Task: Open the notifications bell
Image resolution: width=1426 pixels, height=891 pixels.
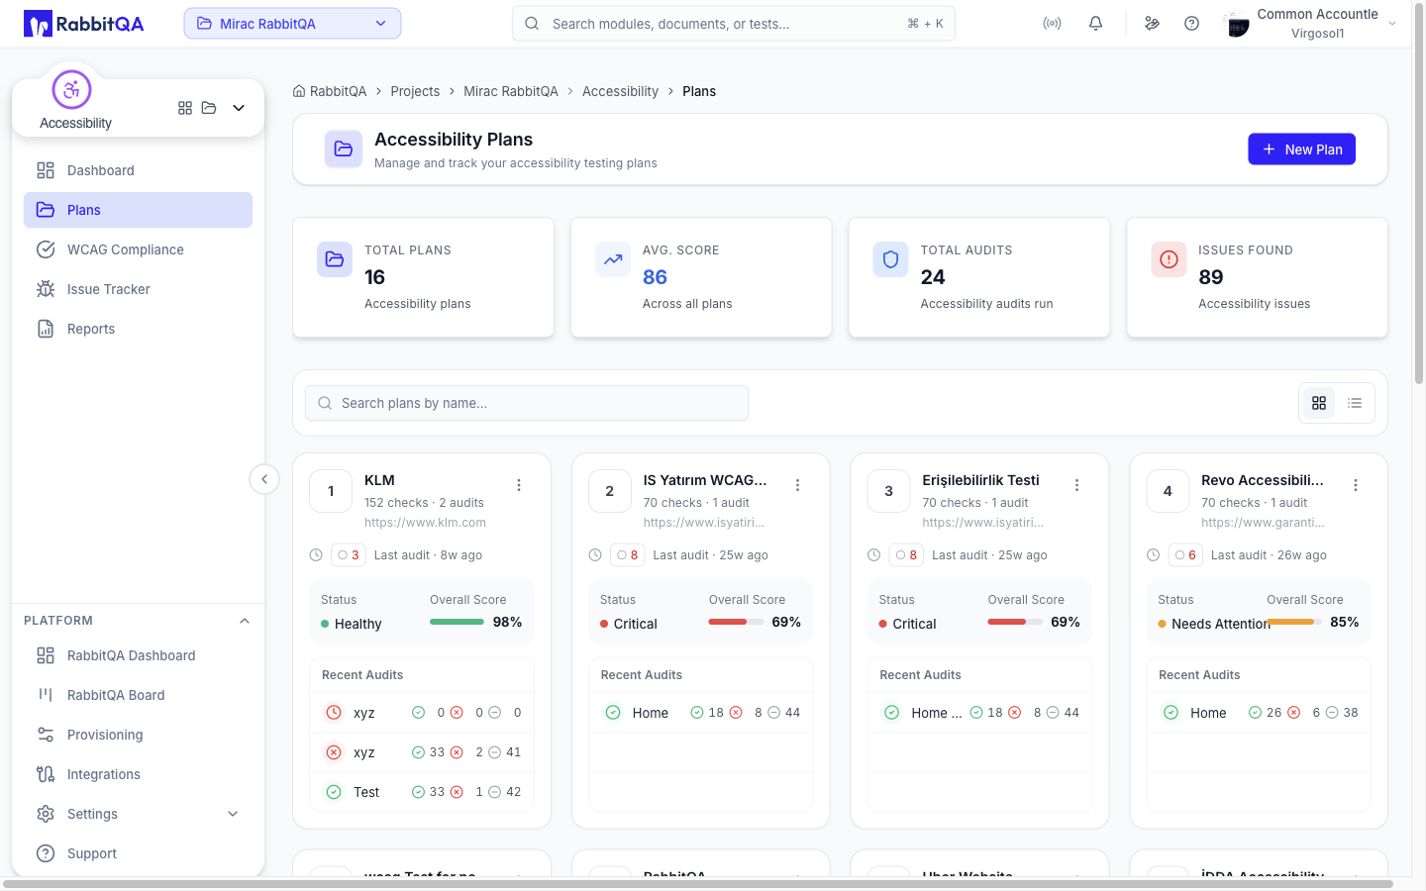Action: tap(1095, 24)
